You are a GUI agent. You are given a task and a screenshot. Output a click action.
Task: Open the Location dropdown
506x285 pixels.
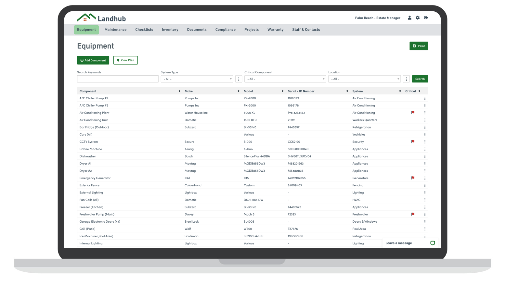pos(364,79)
